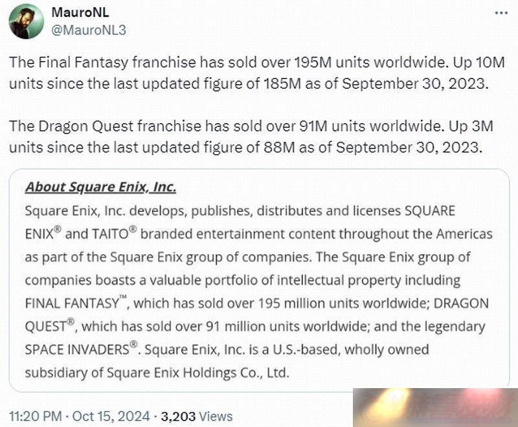Click MauroNL's profile avatar picture
This screenshot has height=427, width=518.
(x=27, y=21)
